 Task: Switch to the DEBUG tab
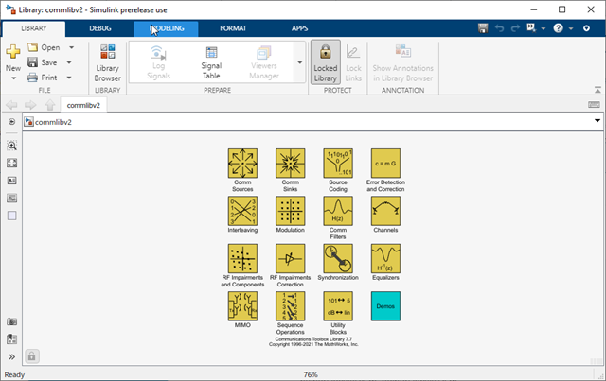[100, 28]
